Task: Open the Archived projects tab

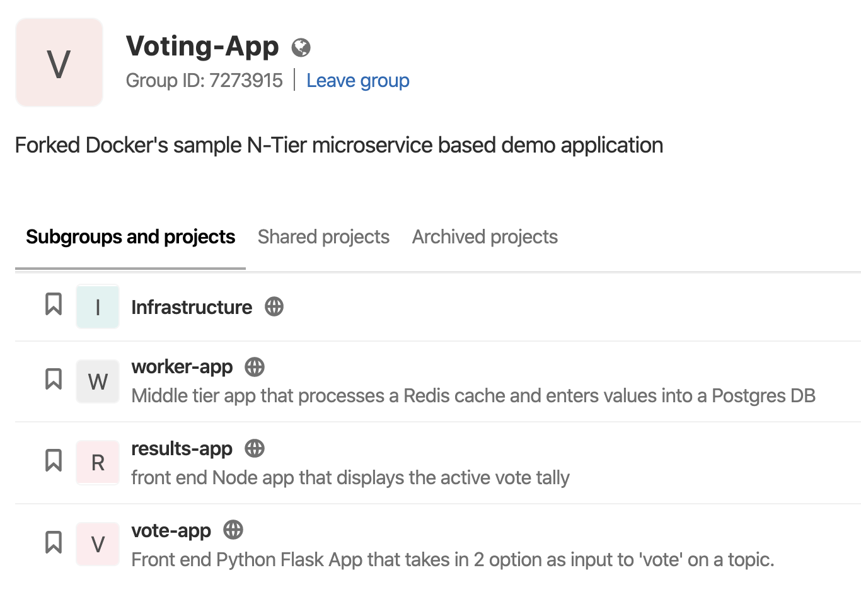Action: [485, 237]
